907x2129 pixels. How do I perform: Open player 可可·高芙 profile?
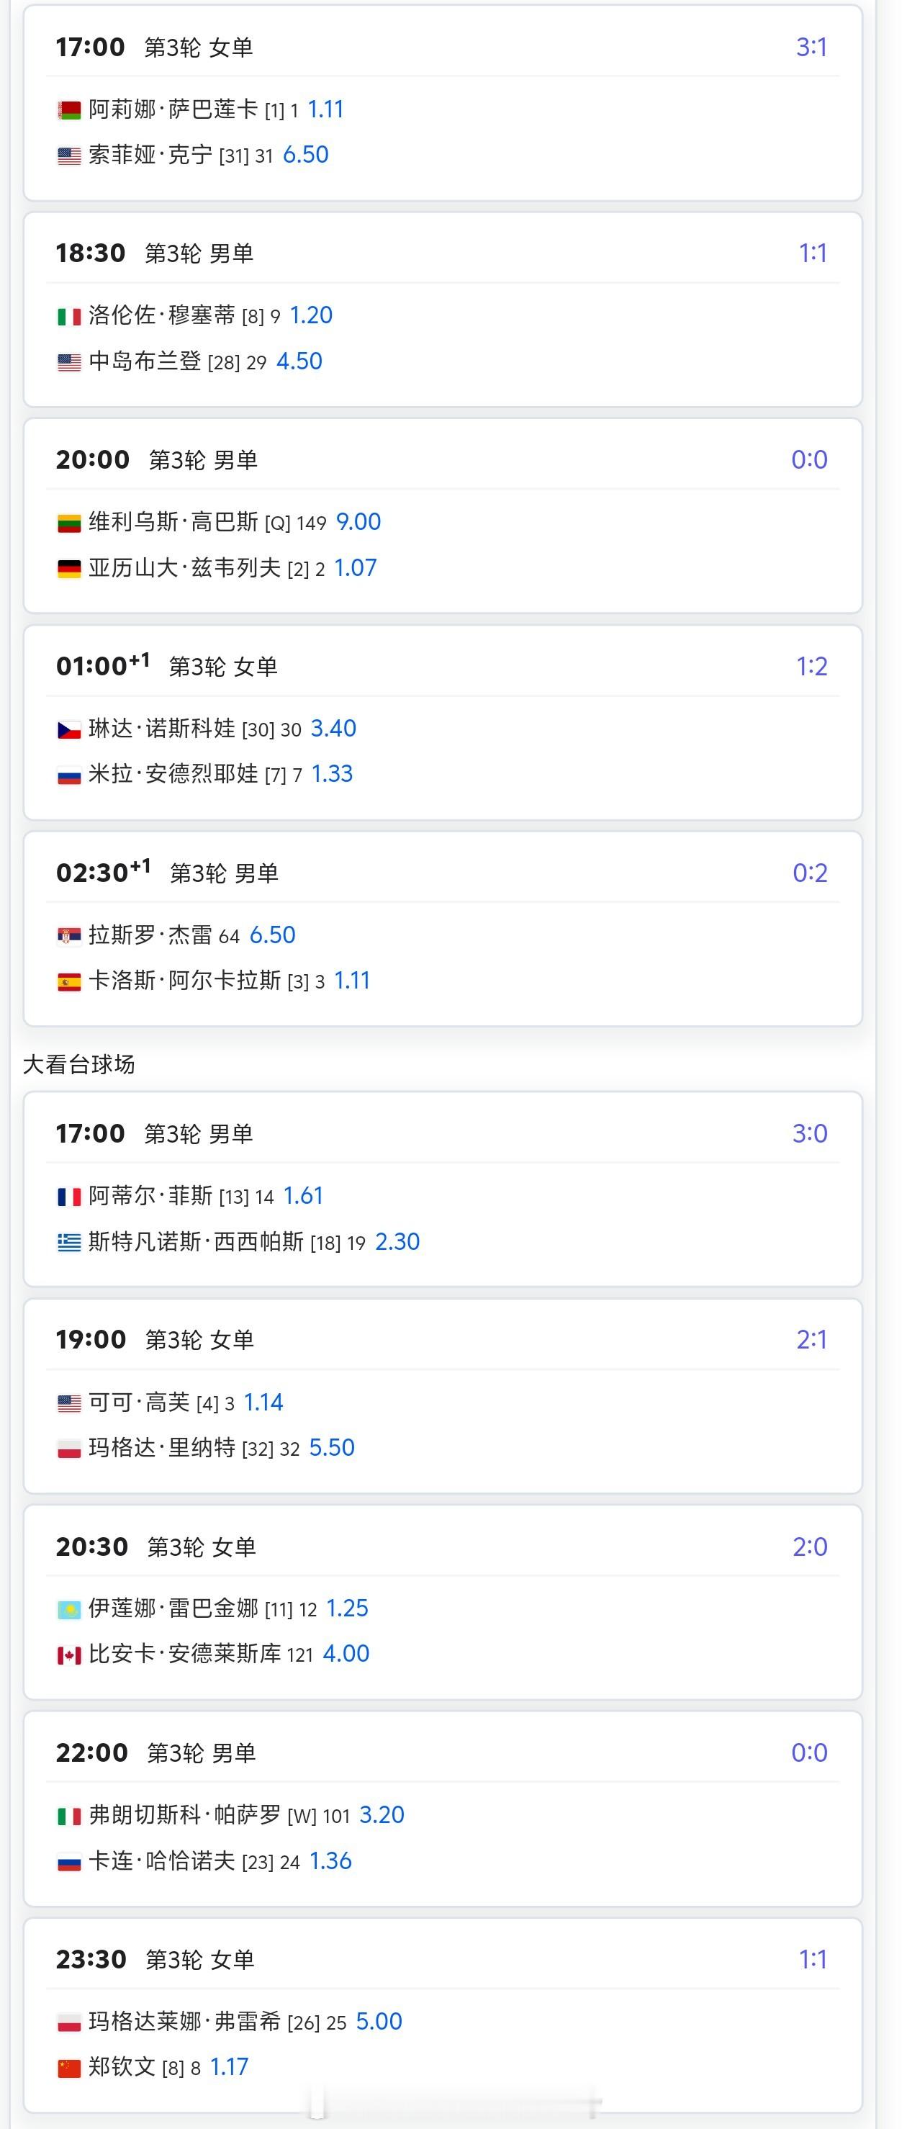pyautogui.click(x=140, y=1403)
